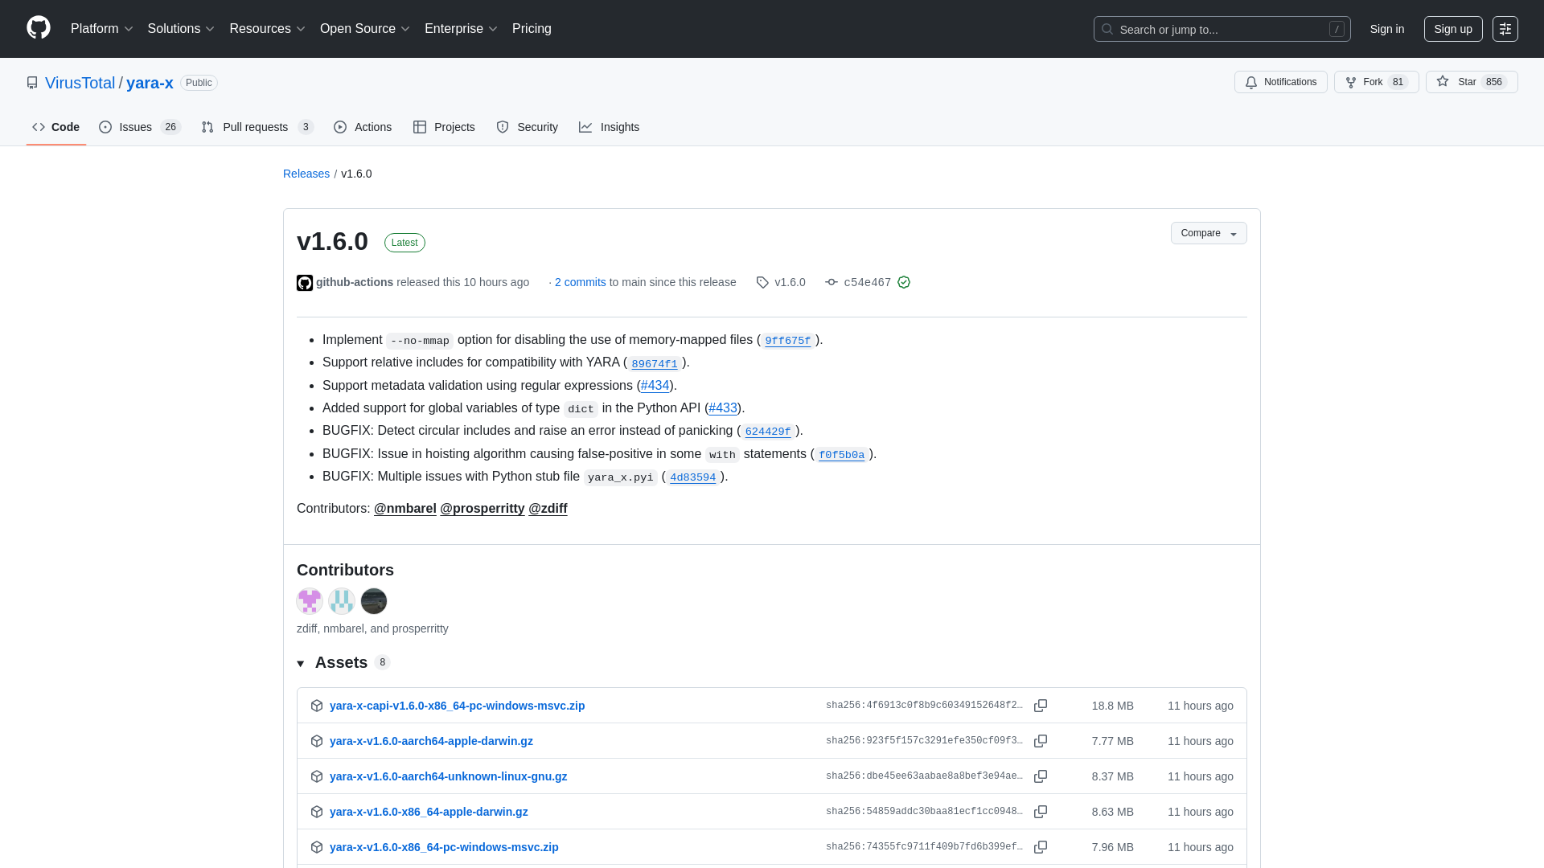Click the Fork count 81

point(1398,82)
